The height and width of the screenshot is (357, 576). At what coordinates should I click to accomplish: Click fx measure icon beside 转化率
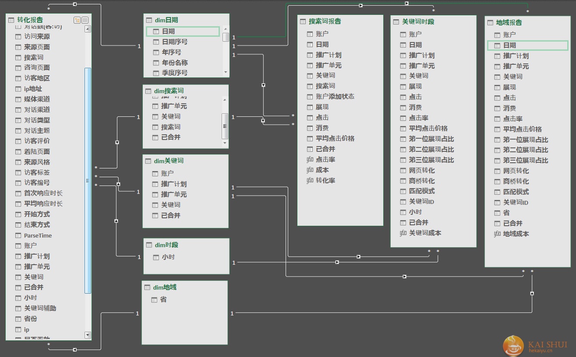coord(310,181)
